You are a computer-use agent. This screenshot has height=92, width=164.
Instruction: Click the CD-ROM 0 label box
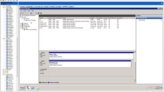(44, 72)
